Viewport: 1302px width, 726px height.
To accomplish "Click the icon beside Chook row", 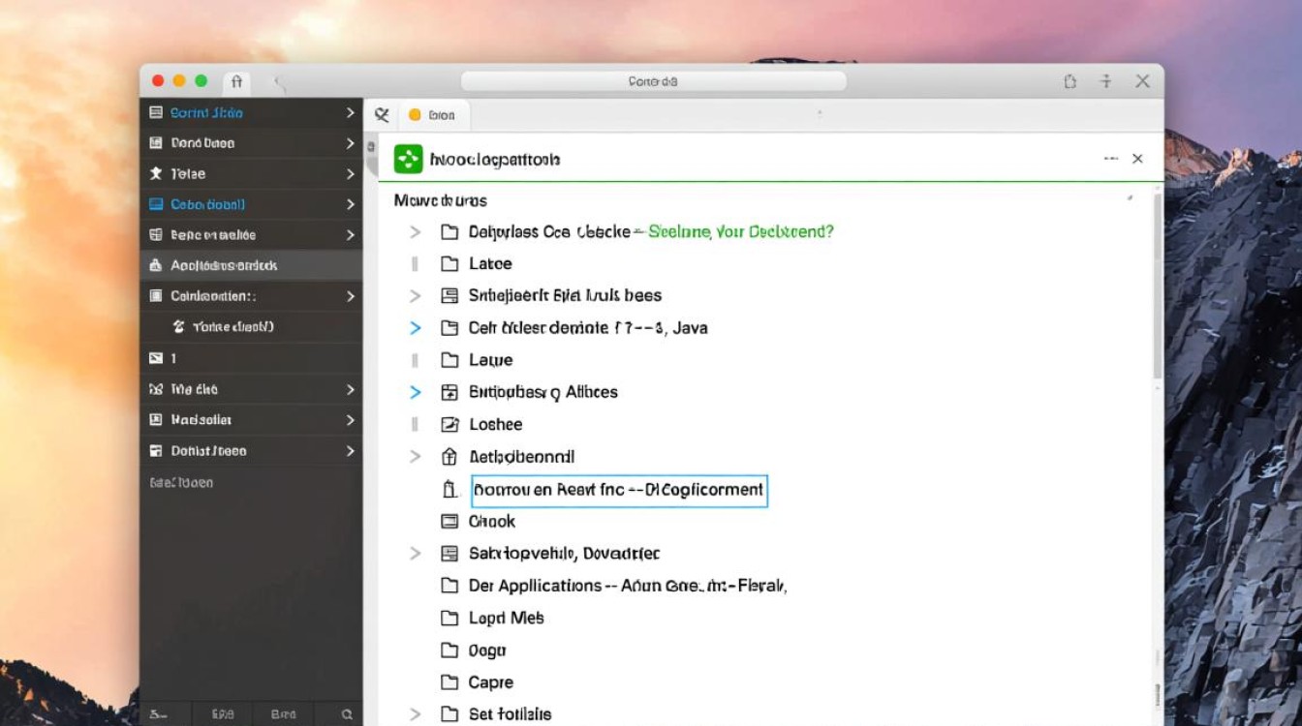I will [x=449, y=522].
